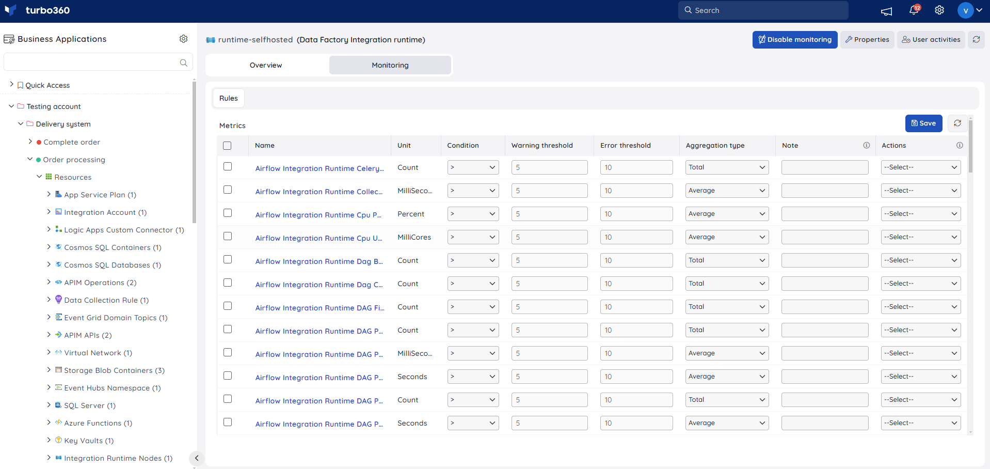Open Airflow Integration Runtime DAG Fi link
Image resolution: width=990 pixels, height=469 pixels.
pos(320,308)
